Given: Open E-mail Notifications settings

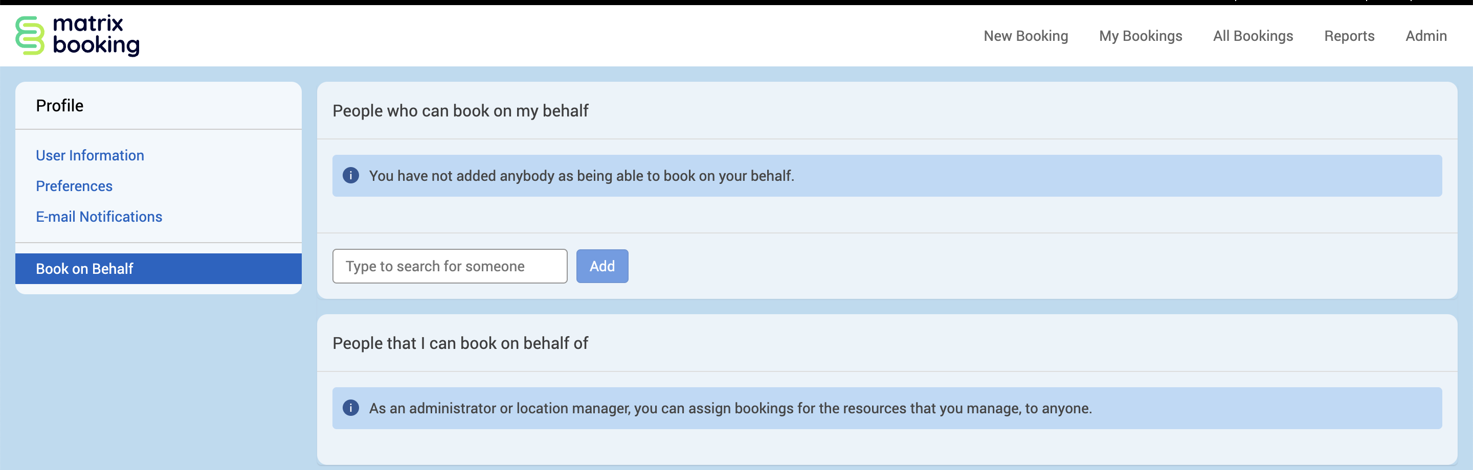Looking at the screenshot, I should 99,217.
